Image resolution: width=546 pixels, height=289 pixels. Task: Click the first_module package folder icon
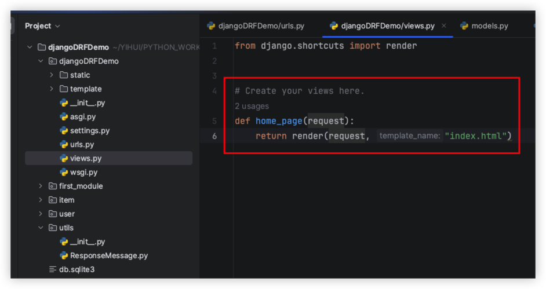point(53,186)
